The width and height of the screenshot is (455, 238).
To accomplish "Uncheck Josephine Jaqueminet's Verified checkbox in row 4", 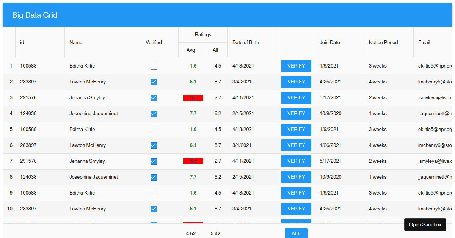I will 154,114.
